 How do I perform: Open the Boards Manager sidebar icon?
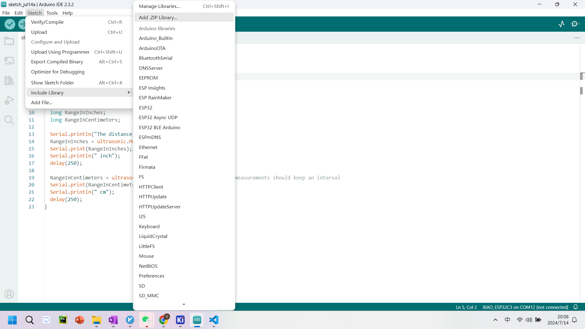point(9,61)
